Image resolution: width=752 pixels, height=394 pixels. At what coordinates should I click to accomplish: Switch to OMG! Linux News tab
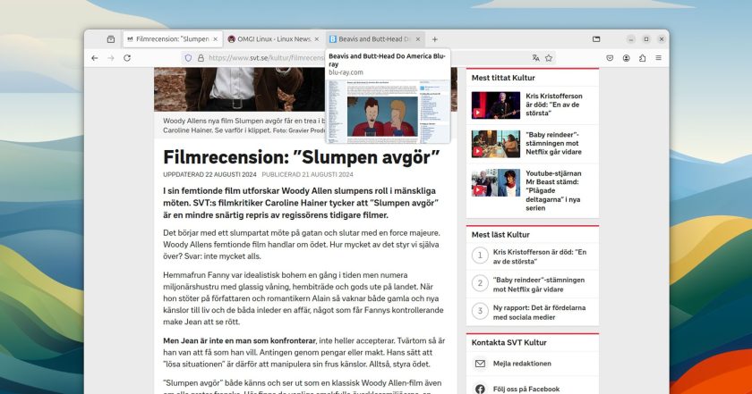[273, 39]
